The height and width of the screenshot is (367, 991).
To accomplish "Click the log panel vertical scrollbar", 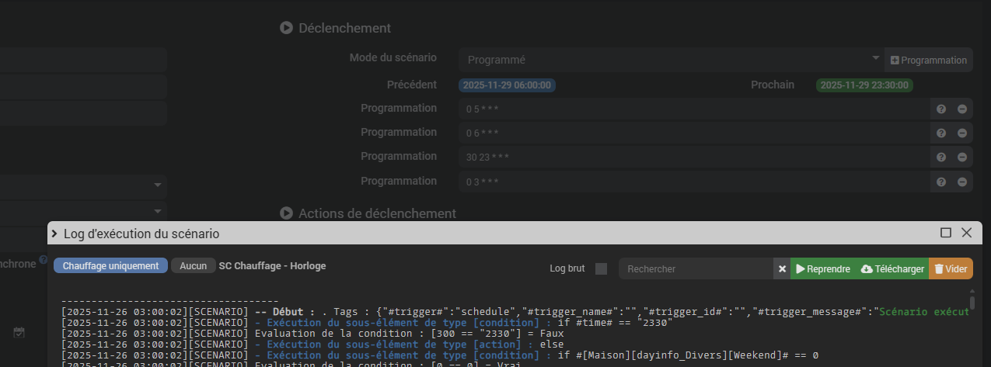I will pyautogui.click(x=972, y=303).
